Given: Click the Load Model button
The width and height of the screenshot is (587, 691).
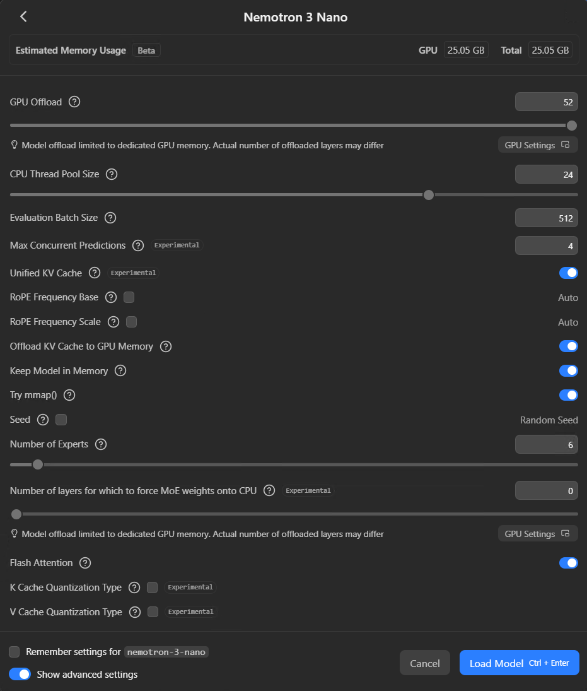Looking at the screenshot, I should (519, 663).
